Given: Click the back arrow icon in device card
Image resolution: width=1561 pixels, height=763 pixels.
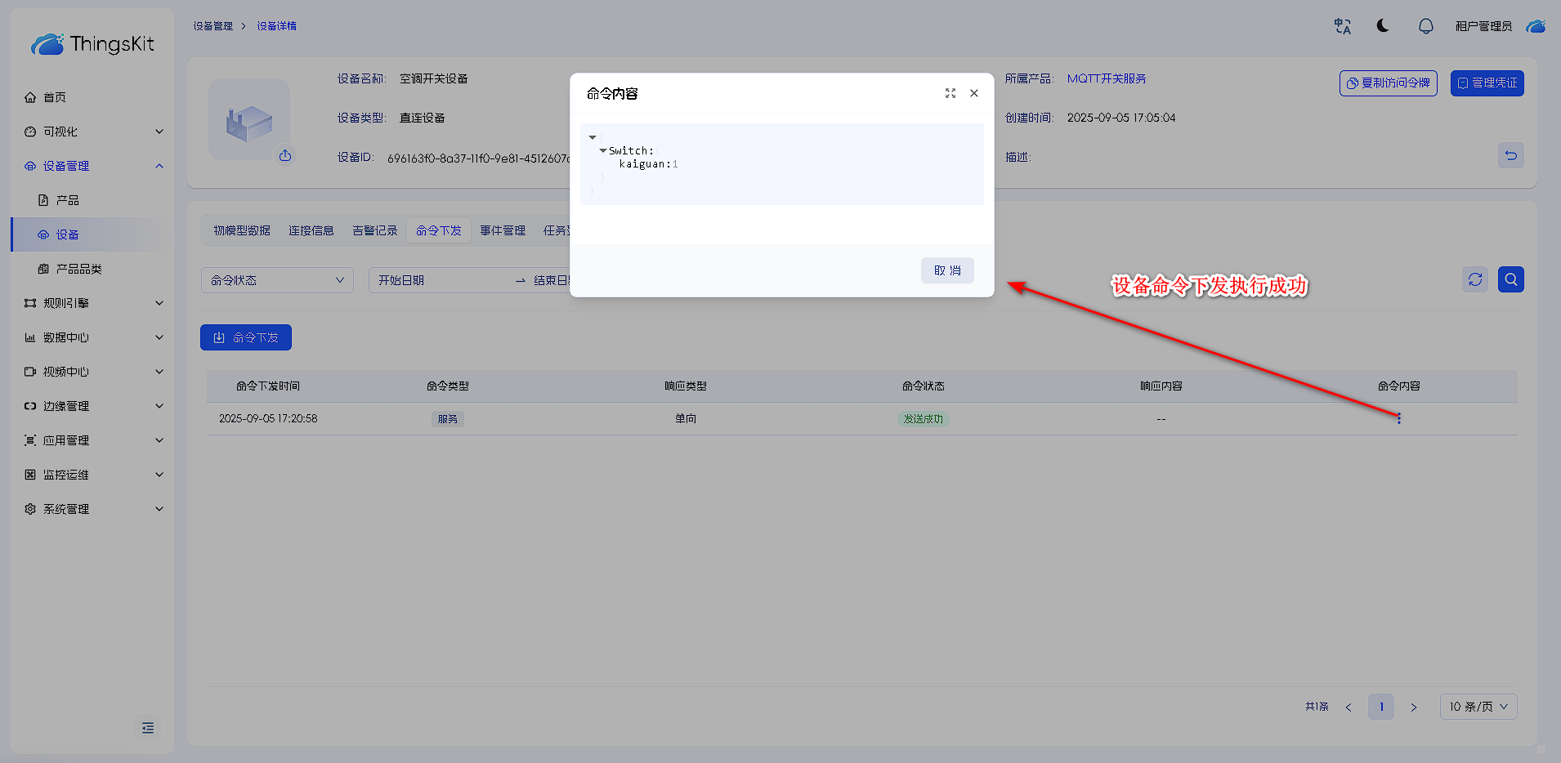Looking at the screenshot, I should (1510, 155).
